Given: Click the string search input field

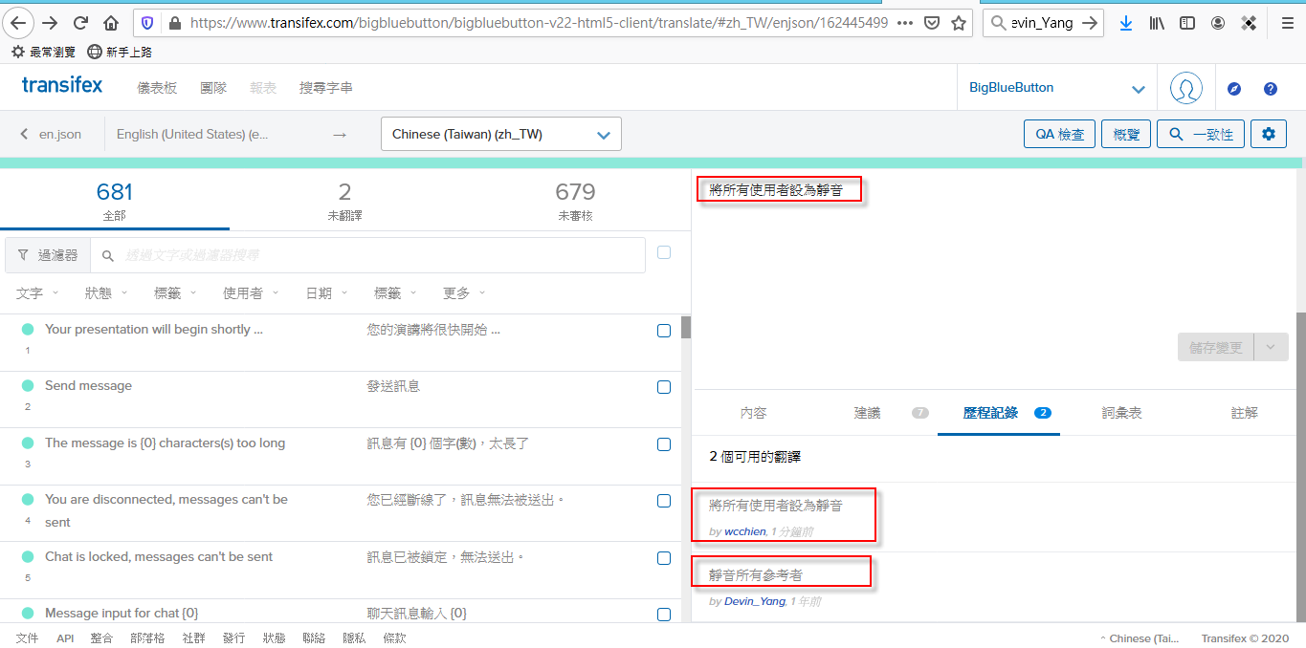Looking at the screenshot, I should [373, 256].
